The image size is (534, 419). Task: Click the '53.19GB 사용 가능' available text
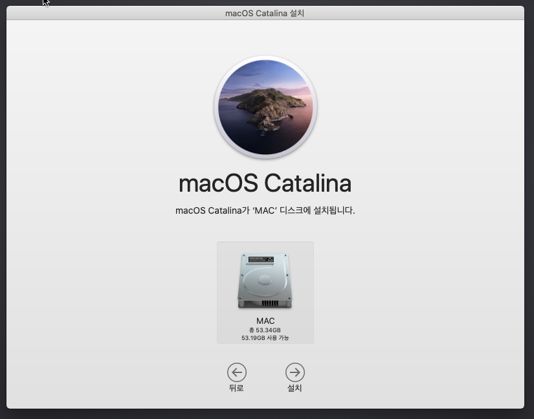point(265,338)
